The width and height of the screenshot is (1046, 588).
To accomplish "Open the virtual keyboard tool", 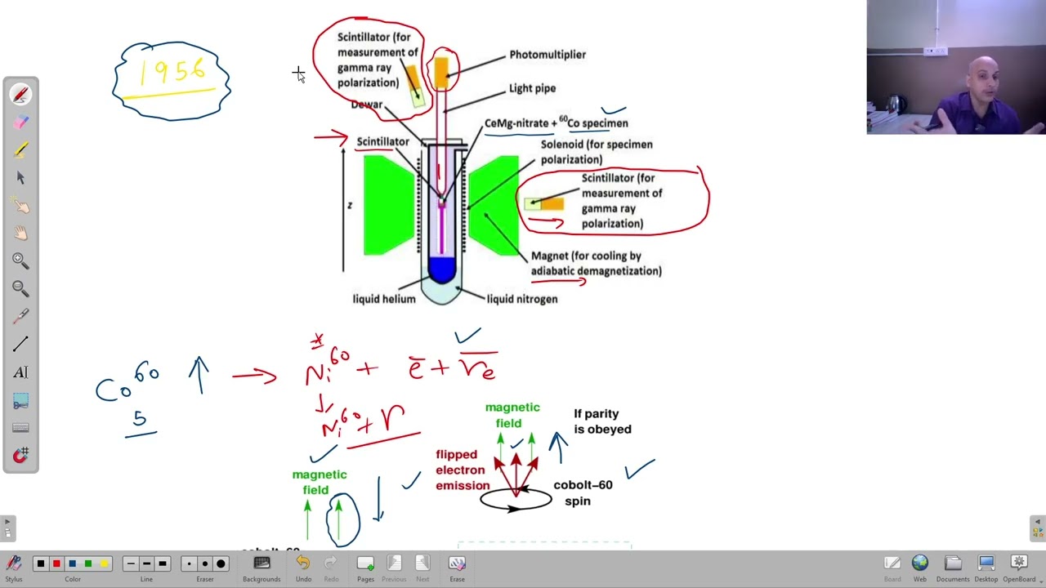I will pyautogui.click(x=20, y=428).
